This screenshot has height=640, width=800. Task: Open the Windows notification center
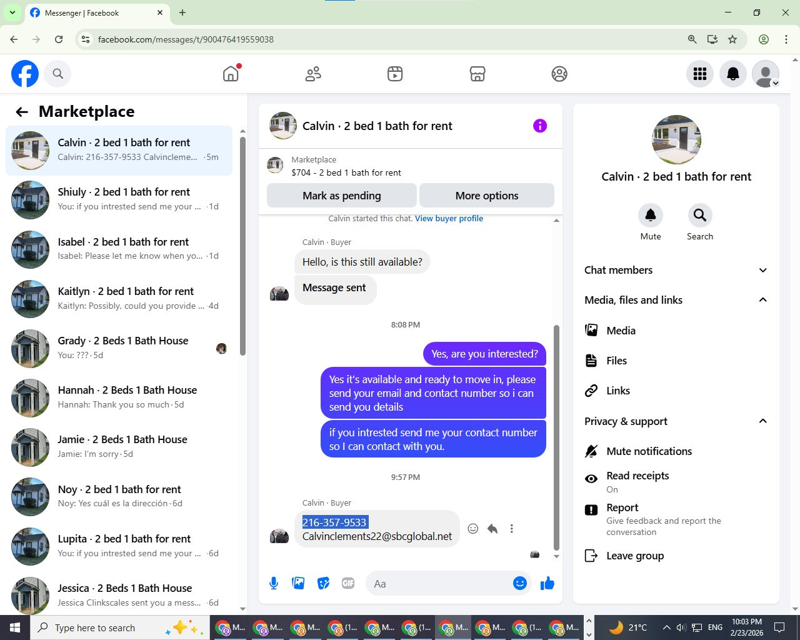coord(779,627)
